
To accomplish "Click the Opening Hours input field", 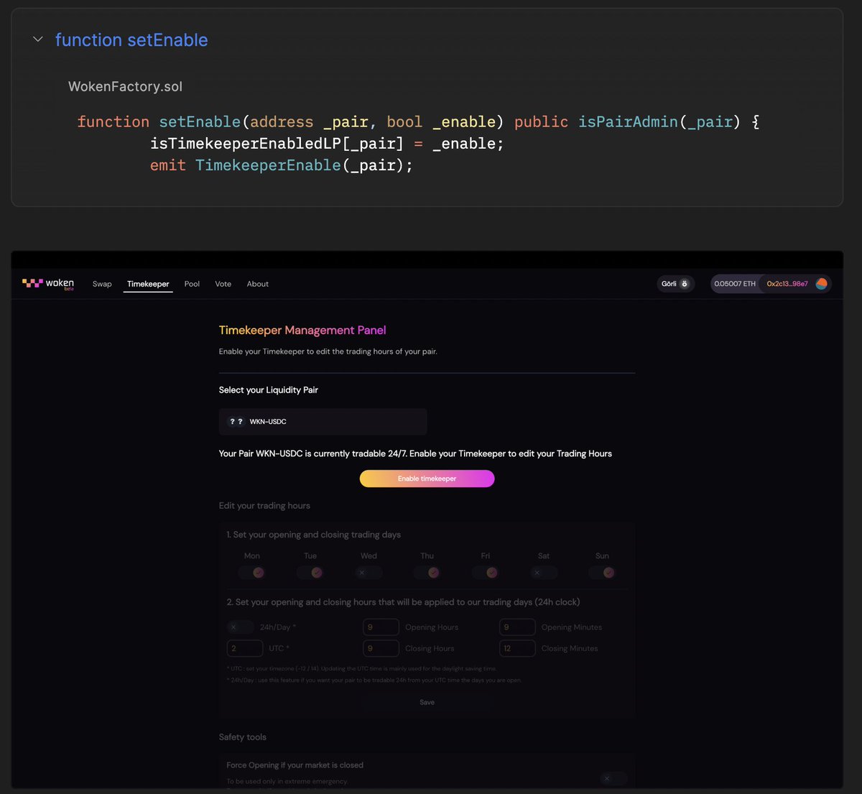I will pos(381,627).
